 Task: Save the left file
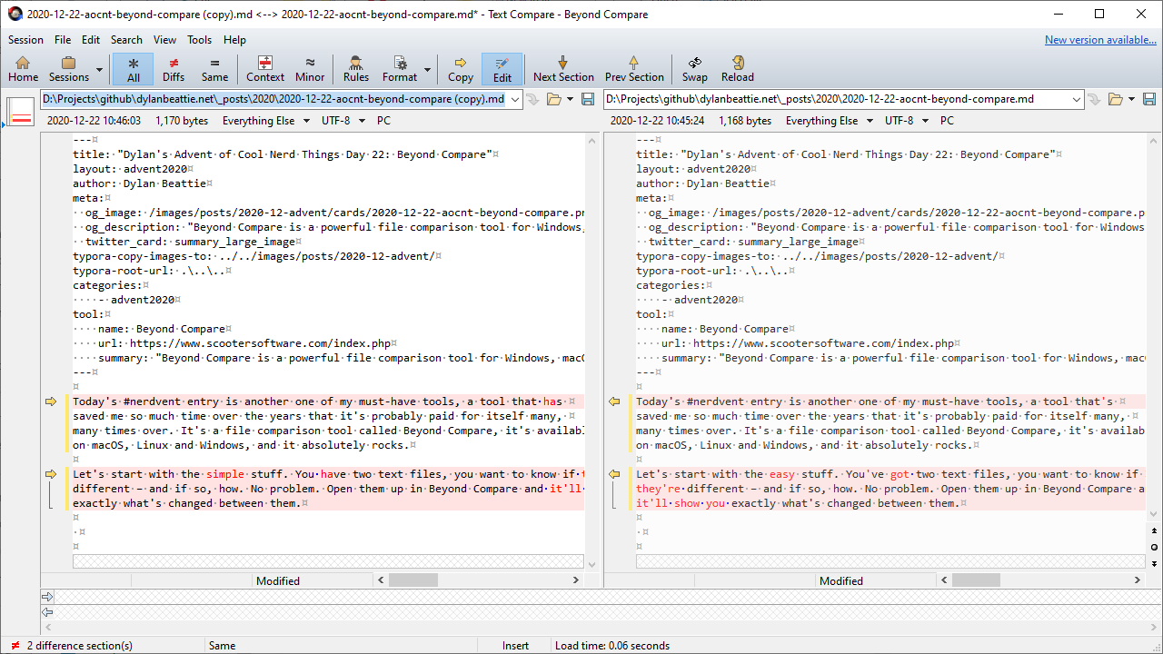pos(588,99)
